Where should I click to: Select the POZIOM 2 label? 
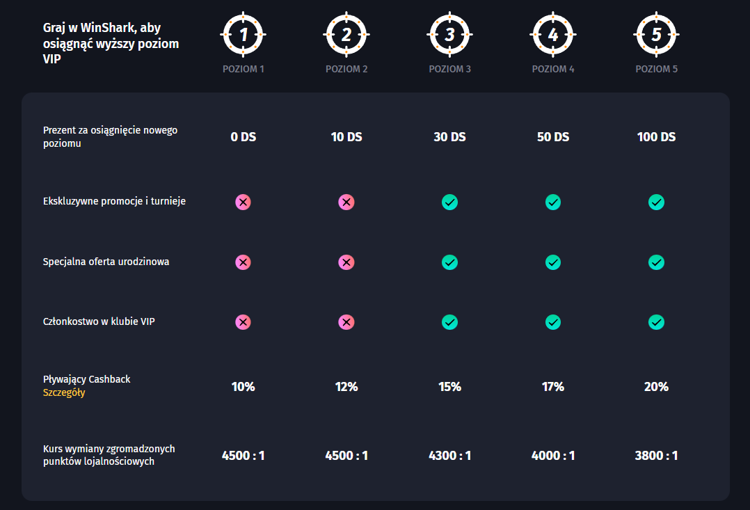346,69
